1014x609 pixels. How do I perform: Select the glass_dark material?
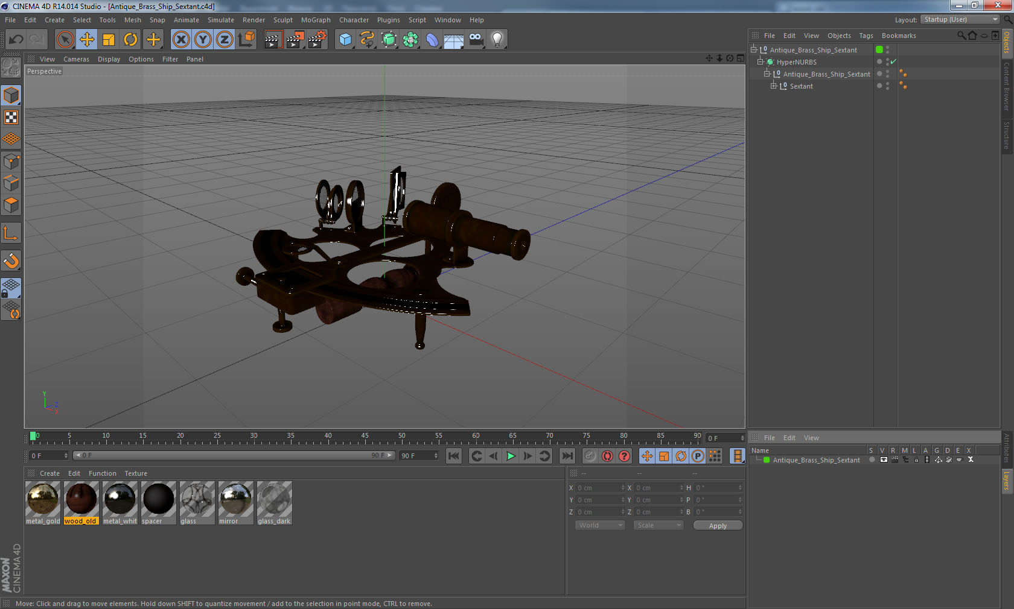pyautogui.click(x=275, y=503)
